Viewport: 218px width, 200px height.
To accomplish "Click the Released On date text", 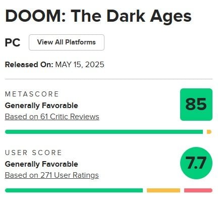I will (54, 65).
